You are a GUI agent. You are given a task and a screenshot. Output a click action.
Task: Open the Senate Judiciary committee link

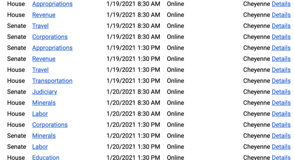[45, 92]
